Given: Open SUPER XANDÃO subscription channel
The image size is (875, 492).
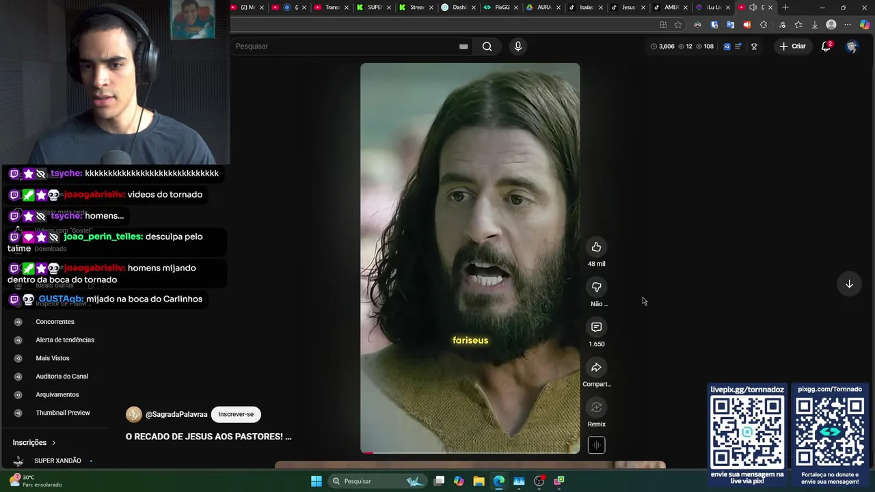Looking at the screenshot, I should coord(57,461).
